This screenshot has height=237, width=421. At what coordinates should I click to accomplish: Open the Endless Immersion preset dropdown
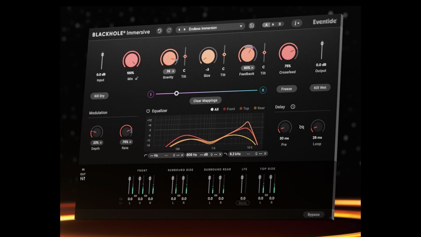pyautogui.click(x=216, y=28)
